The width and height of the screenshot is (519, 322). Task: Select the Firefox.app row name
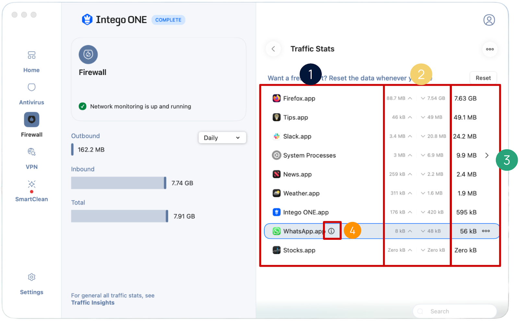(299, 98)
